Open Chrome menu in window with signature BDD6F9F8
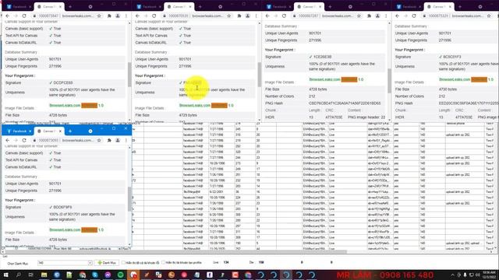This screenshot has height=280, width=499. 126,140
